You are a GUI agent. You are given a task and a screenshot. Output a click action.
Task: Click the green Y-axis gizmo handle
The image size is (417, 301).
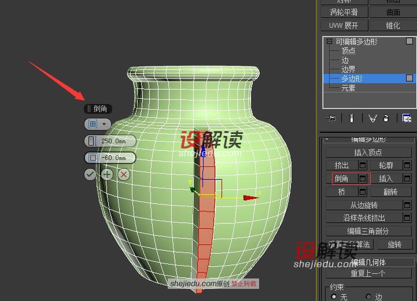click(192, 189)
